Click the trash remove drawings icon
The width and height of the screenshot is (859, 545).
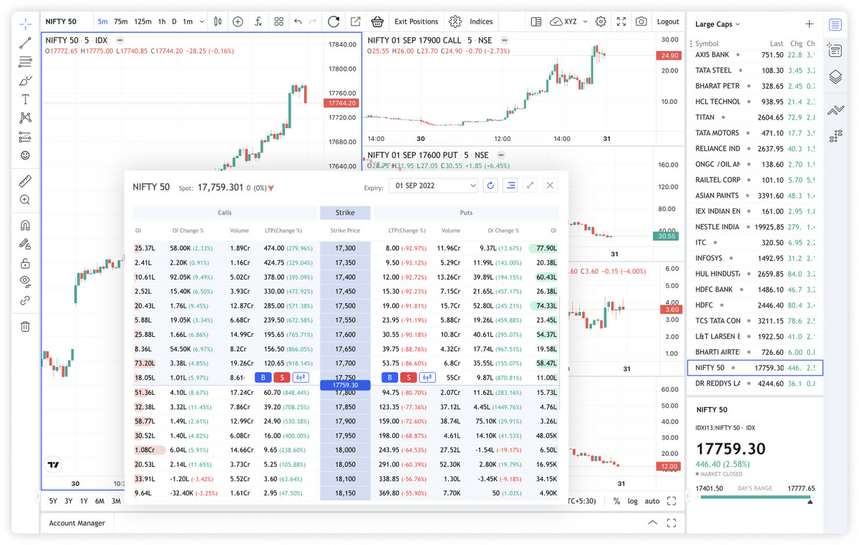click(x=25, y=327)
